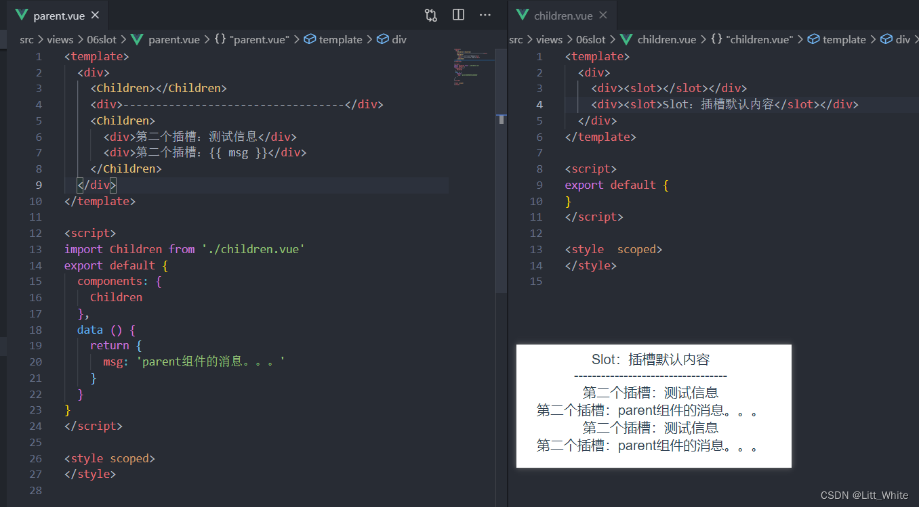This screenshot has height=507, width=919.
Task: Click line number 9 in parent.vue
Action: [39, 185]
